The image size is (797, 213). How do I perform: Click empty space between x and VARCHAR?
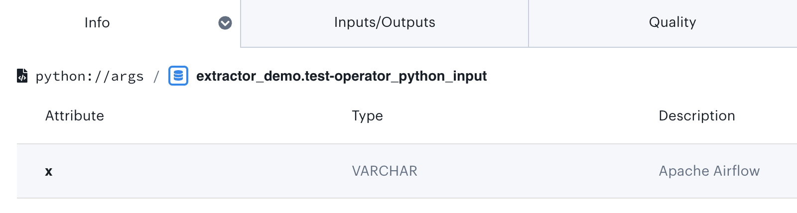coord(199,171)
